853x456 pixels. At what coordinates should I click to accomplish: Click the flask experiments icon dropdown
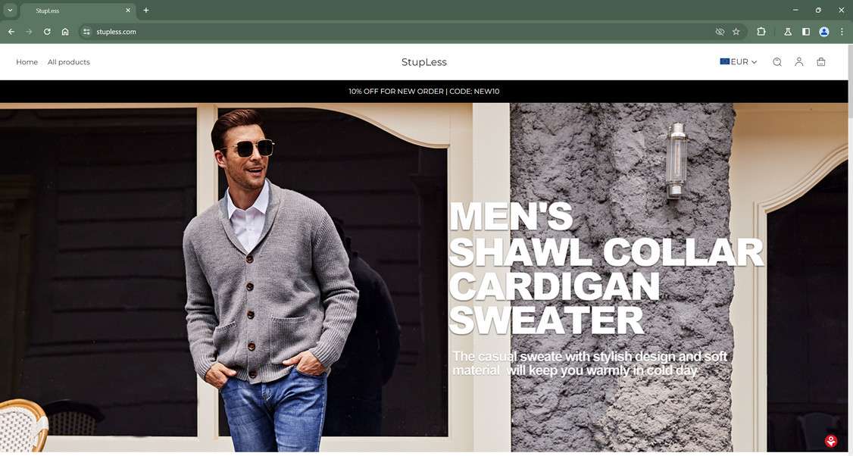click(787, 32)
